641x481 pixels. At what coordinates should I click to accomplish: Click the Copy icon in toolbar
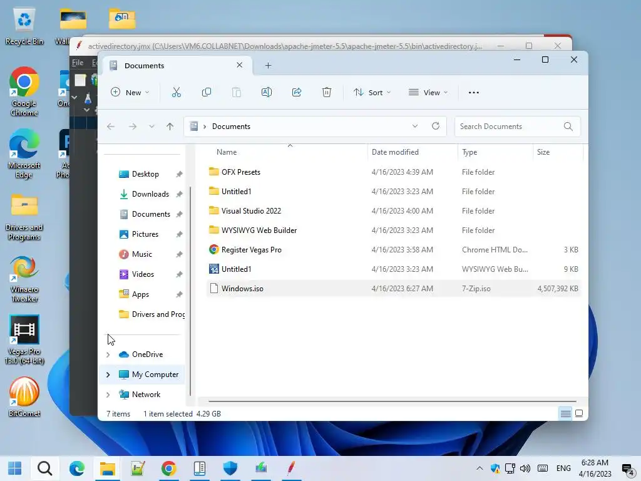click(207, 93)
